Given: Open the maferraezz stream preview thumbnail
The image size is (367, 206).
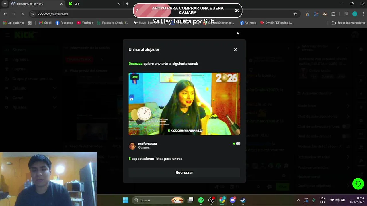Looking at the screenshot, I should click(x=184, y=104).
